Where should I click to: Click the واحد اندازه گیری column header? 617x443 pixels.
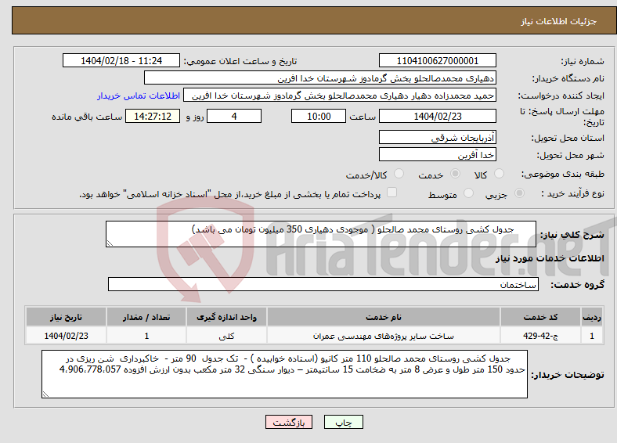tap(226, 317)
